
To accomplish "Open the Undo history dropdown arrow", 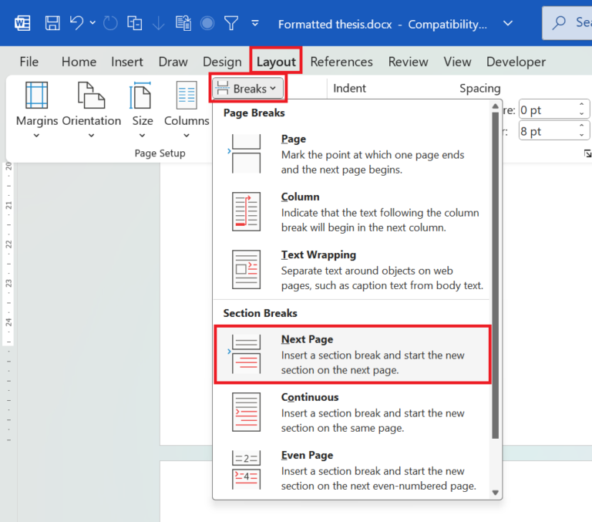I will 92,23.
